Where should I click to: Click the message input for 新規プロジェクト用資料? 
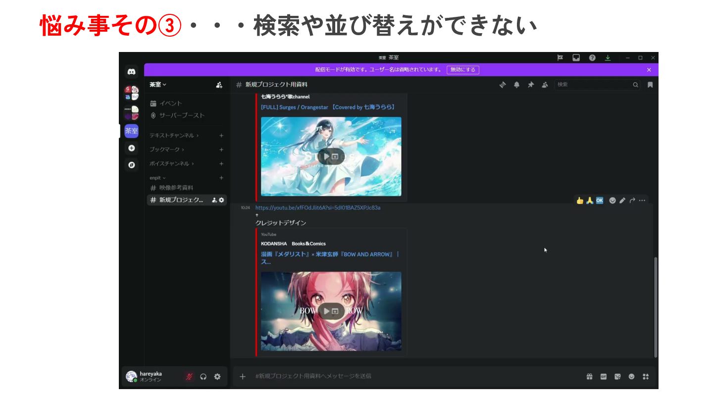pyautogui.click(x=416, y=376)
